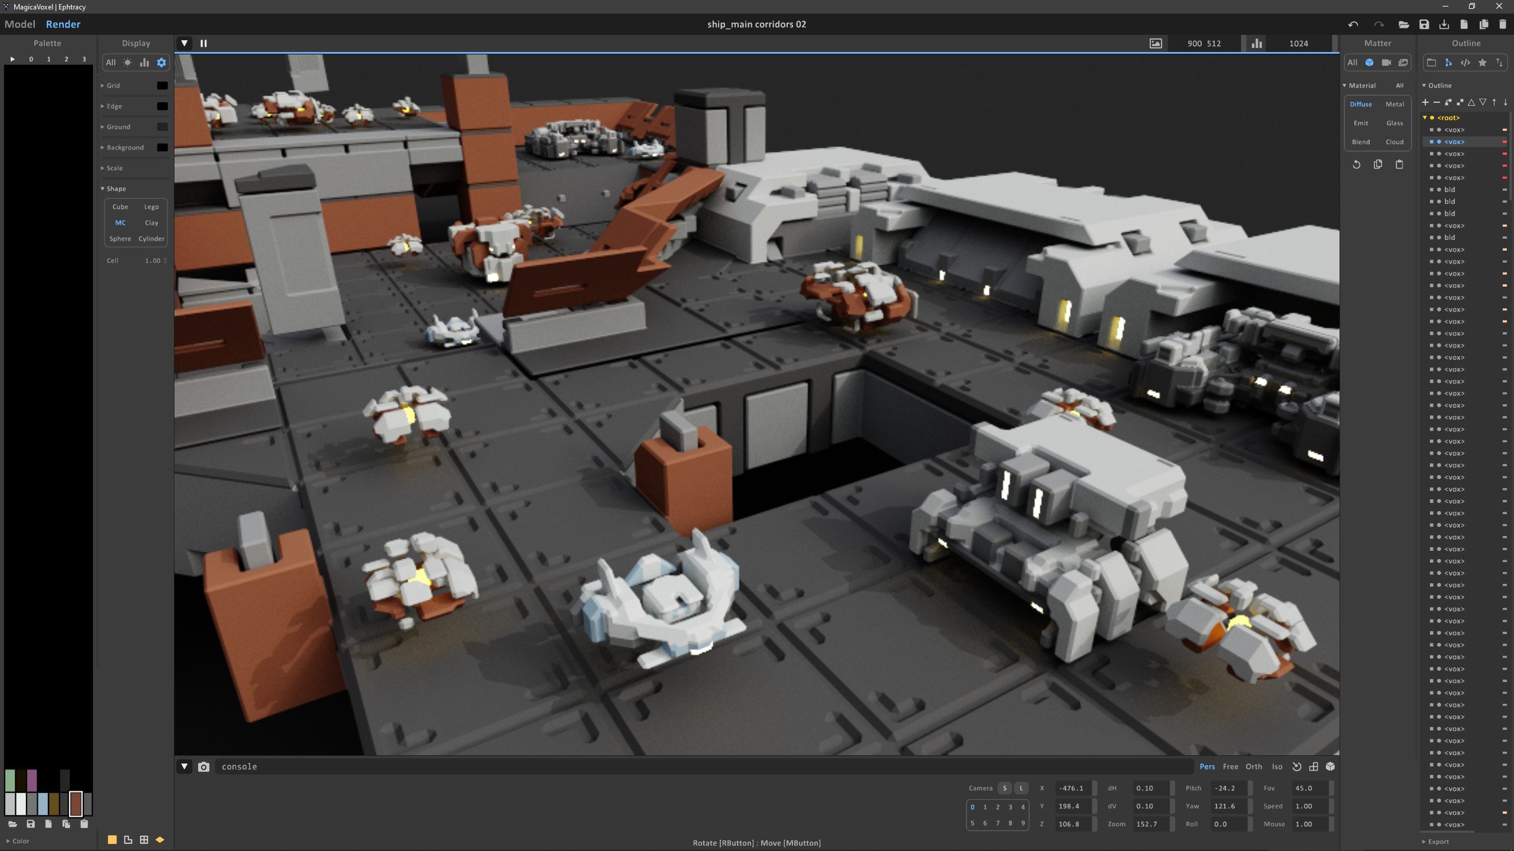This screenshot has width=1514, height=851.
Task: Choose the Glass material type
Action: click(1395, 123)
